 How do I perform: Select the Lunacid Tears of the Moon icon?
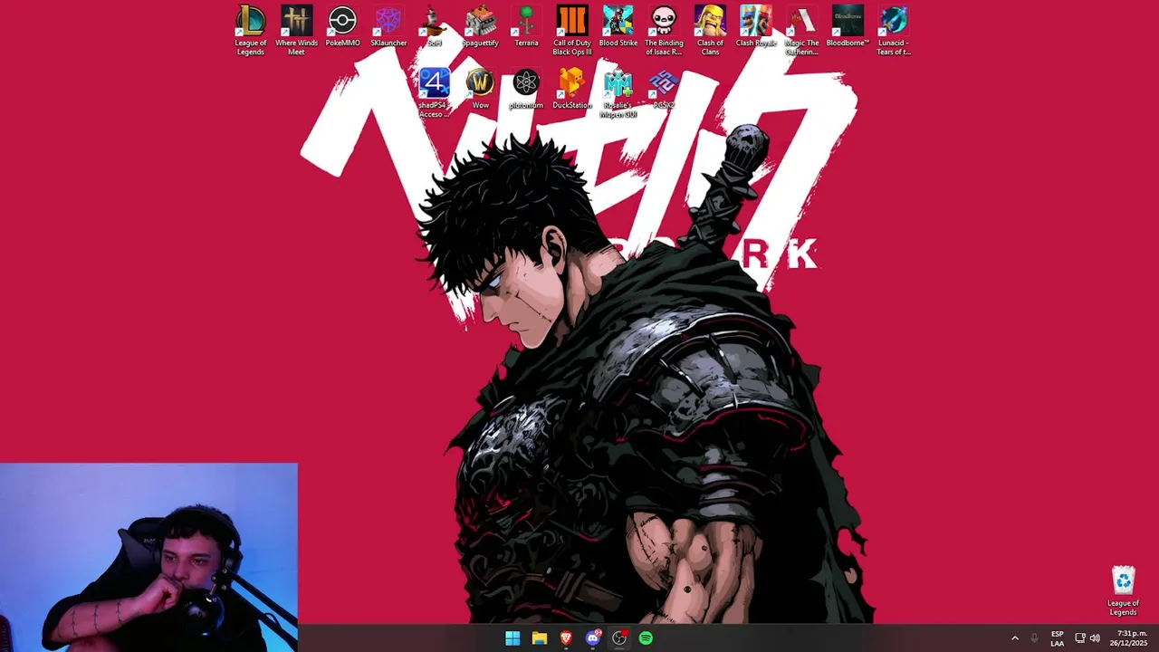[x=893, y=30]
